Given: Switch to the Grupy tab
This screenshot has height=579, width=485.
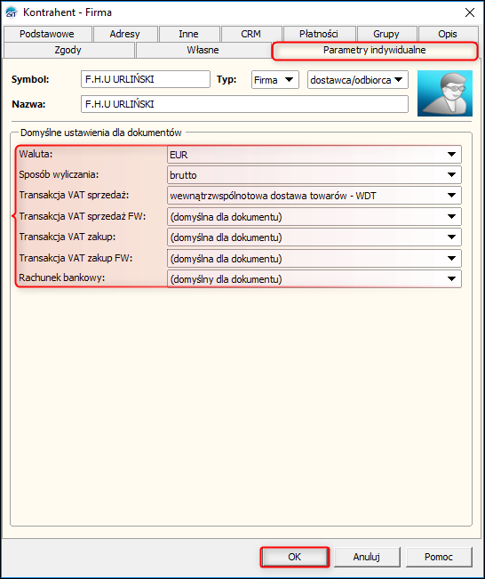Looking at the screenshot, I should click(x=386, y=34).
